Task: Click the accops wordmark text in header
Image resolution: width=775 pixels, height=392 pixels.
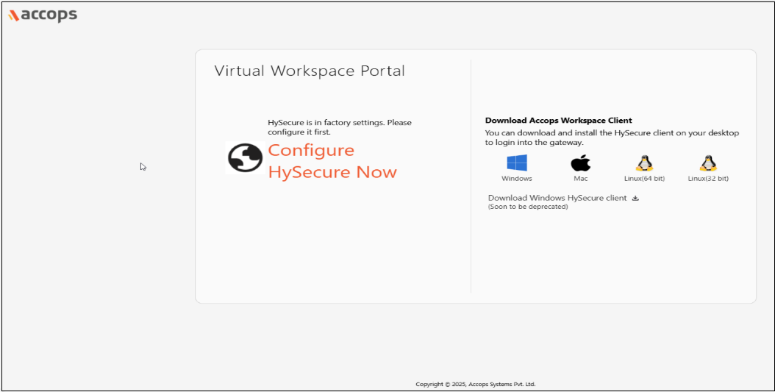Action: (x=49, y=15)
